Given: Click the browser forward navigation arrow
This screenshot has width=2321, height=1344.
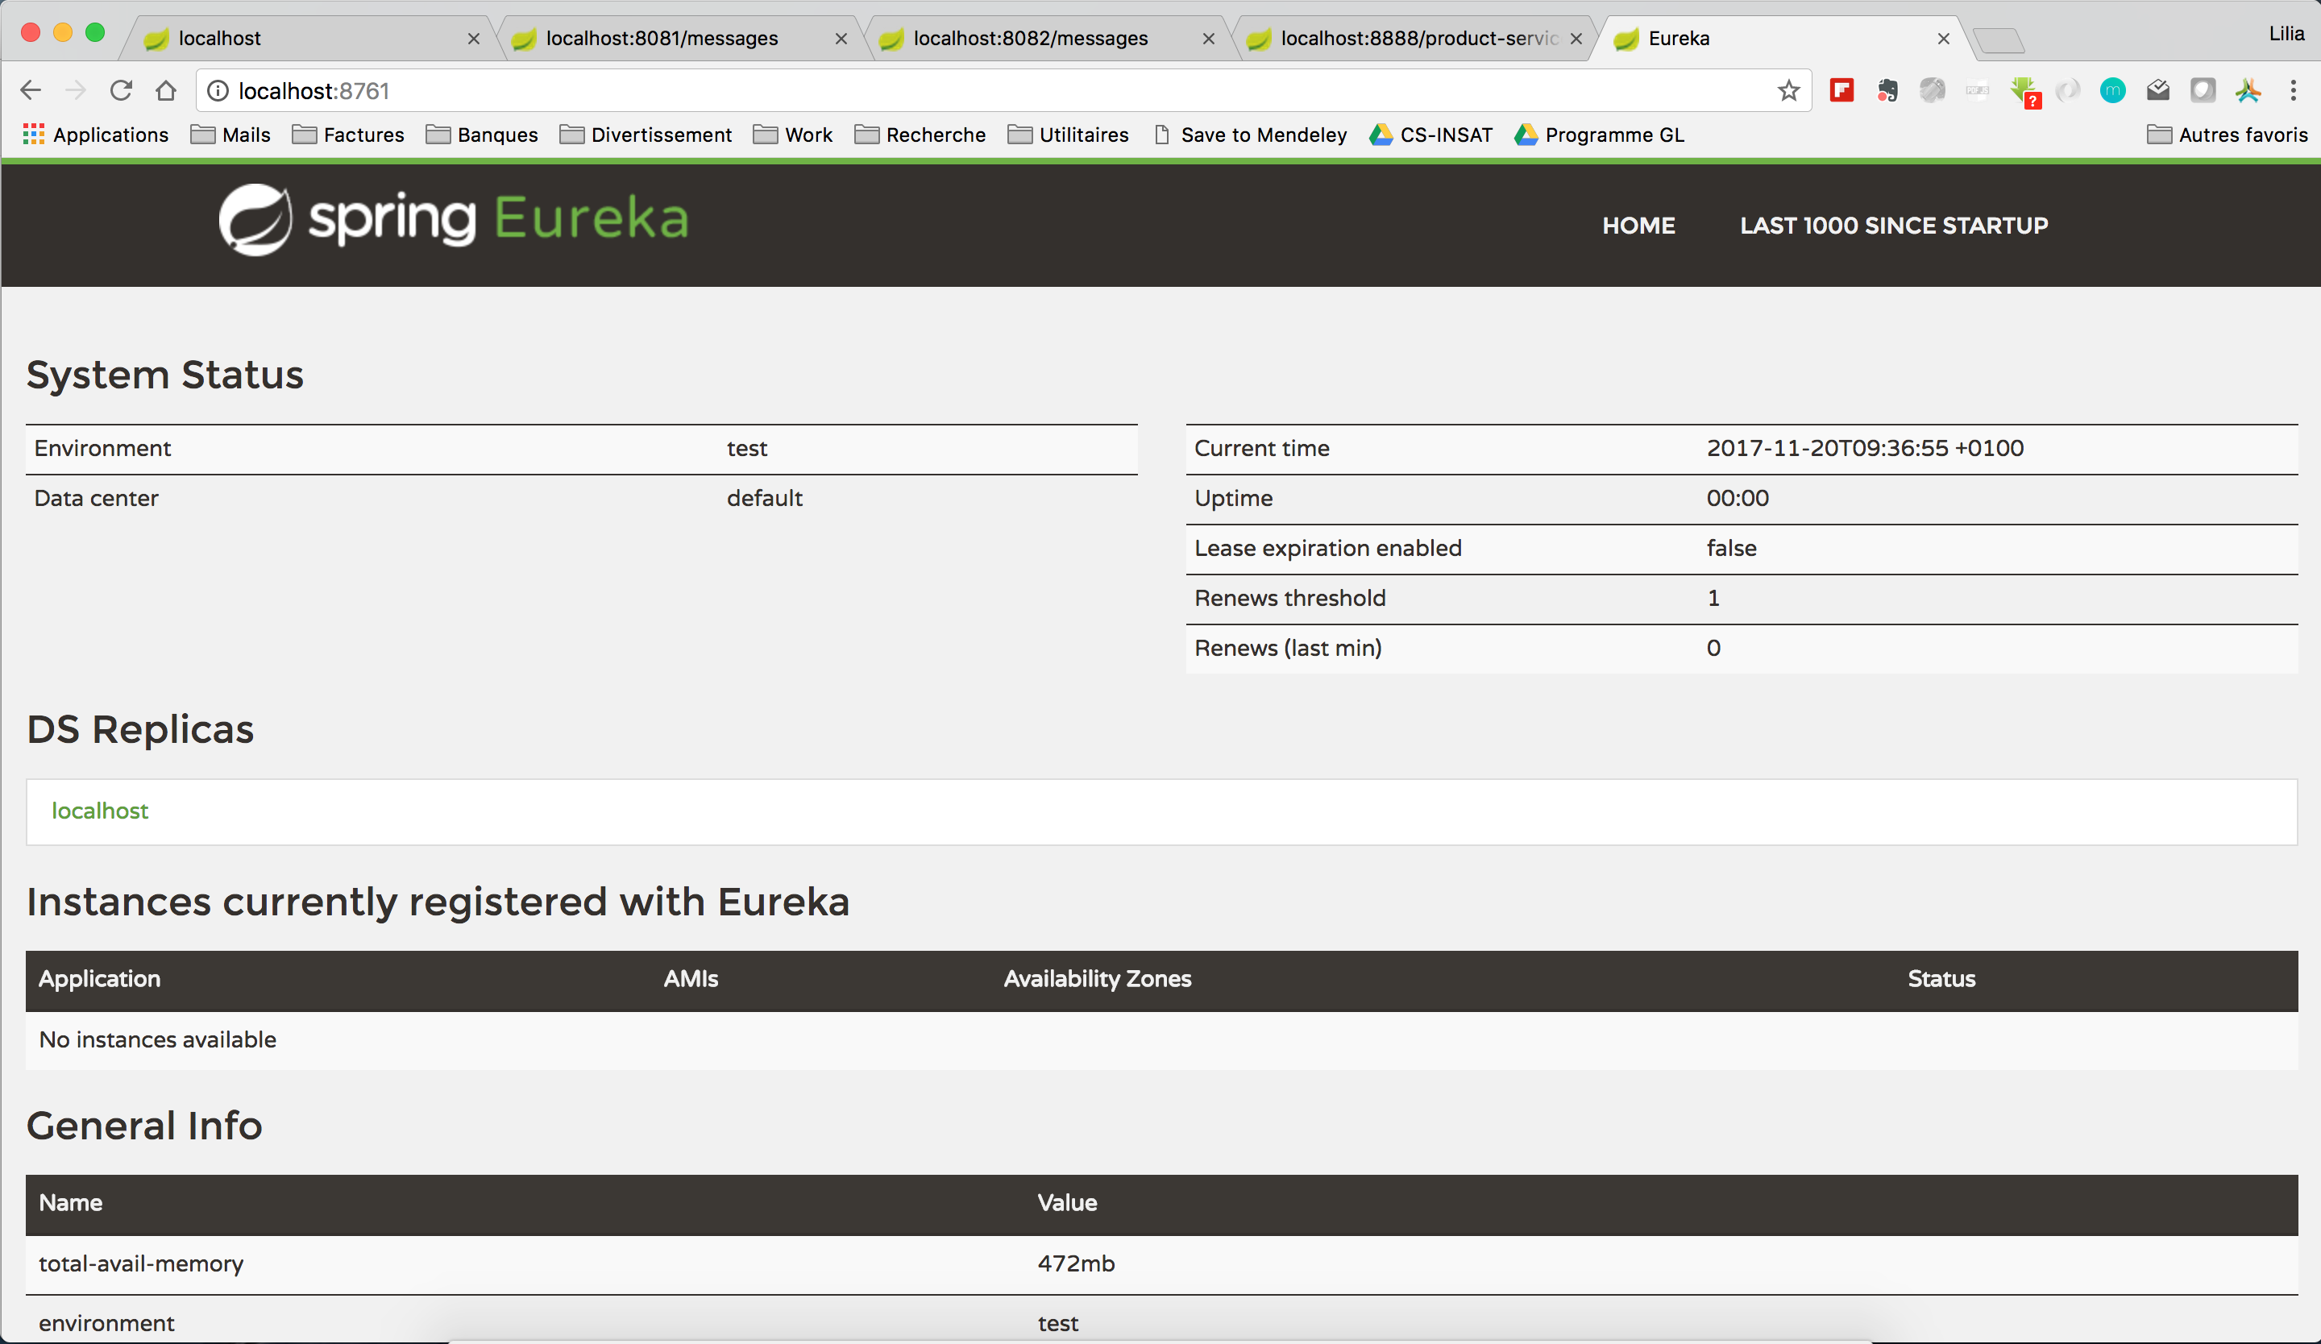Looking at the screenshot, I should pos(77,89).
